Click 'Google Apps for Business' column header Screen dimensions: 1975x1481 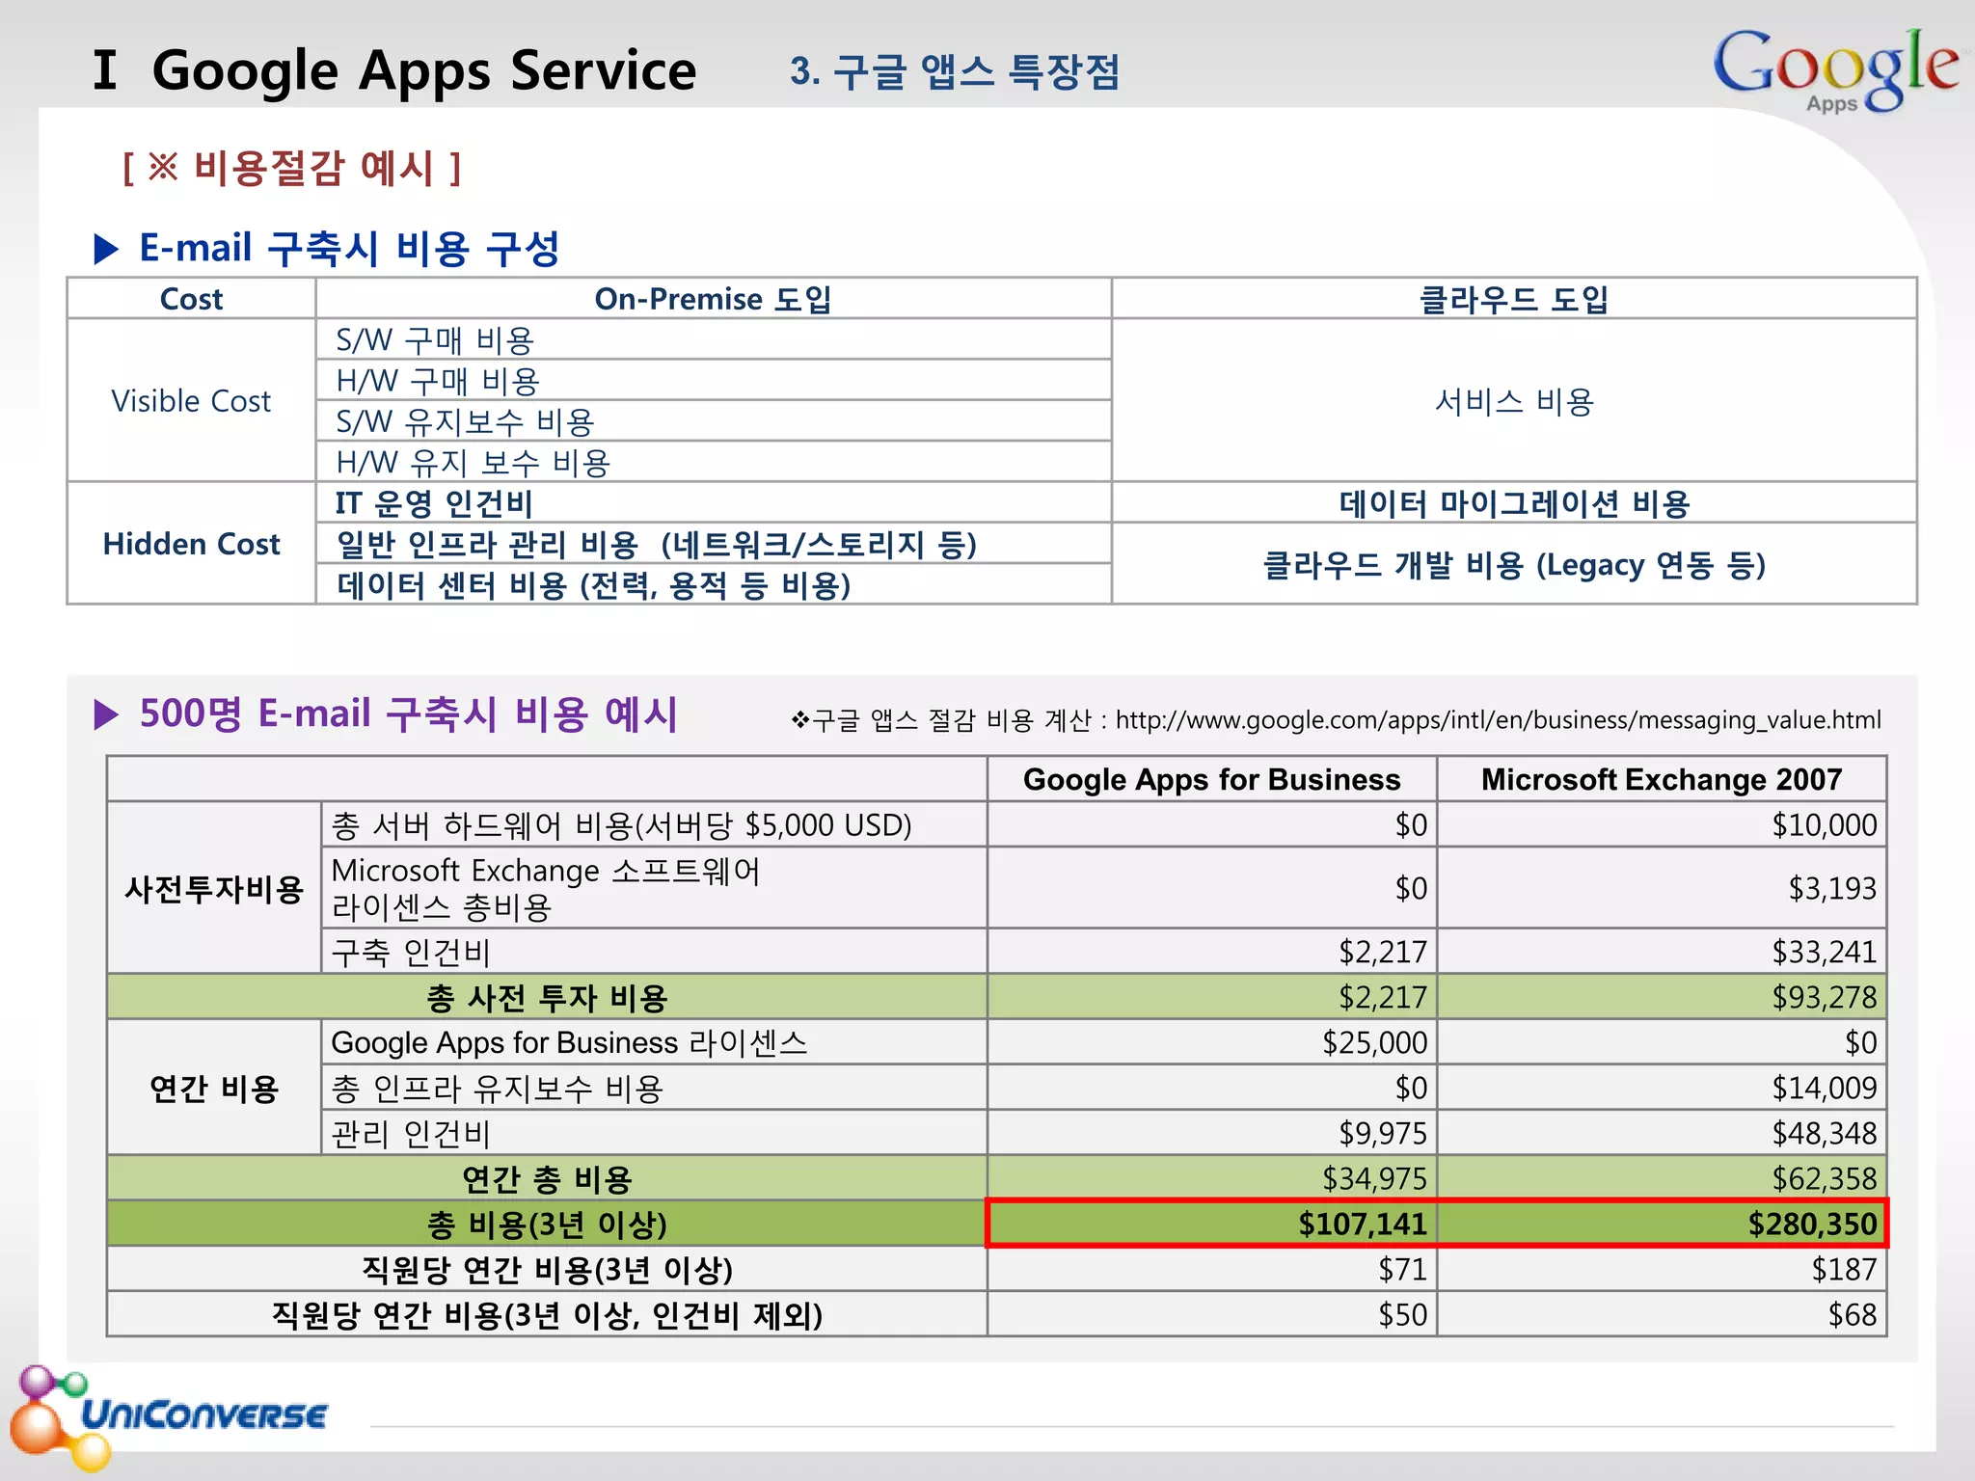pyautogui.click(x=1212, y=779)
